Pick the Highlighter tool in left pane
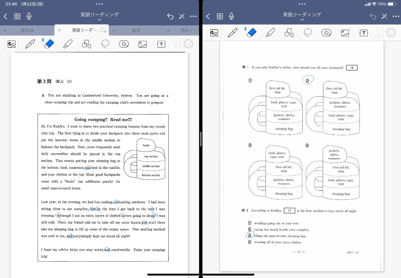The height and width of the screenshot is (278, 401). click(68, 44)
